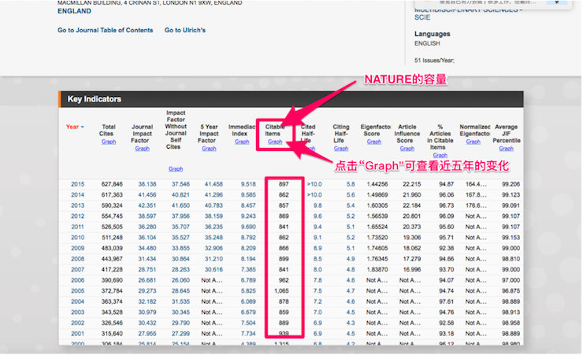Select year 2014 in the table
This screenshot has width=583, height=355.
78,195
